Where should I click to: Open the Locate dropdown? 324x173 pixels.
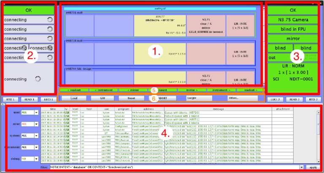click(x=199, y=98)
